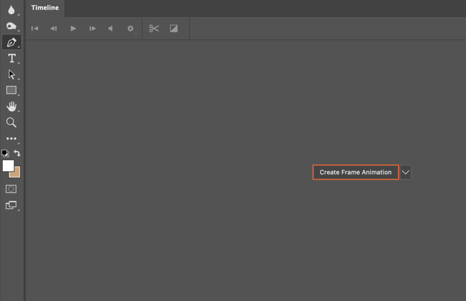Mute audio playback in the timeline
The width and height of the screenshot is (466, 301).
click(x=110, y=28)
